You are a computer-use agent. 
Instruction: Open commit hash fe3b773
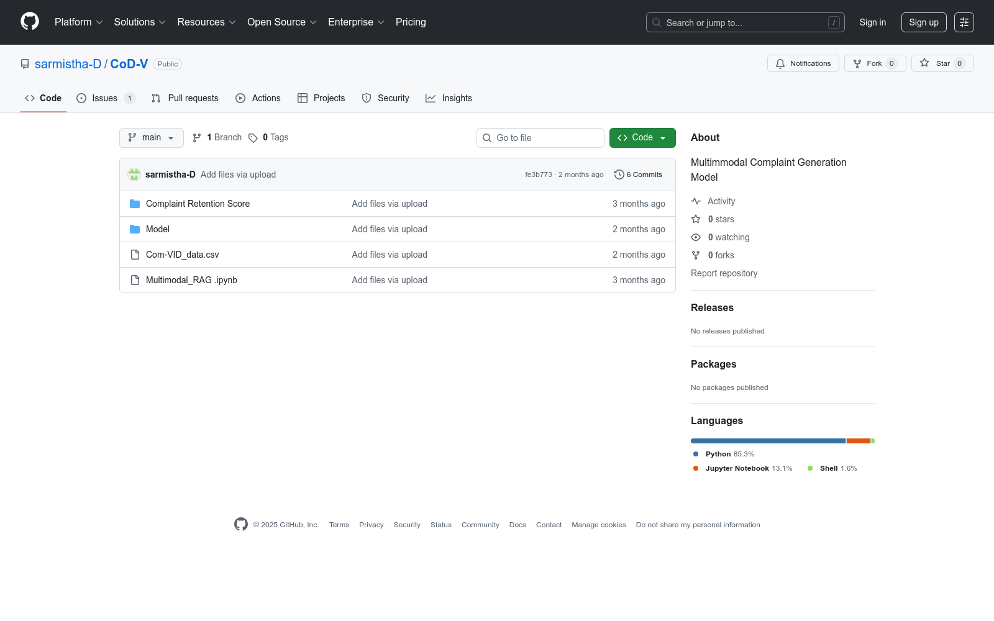538,175
